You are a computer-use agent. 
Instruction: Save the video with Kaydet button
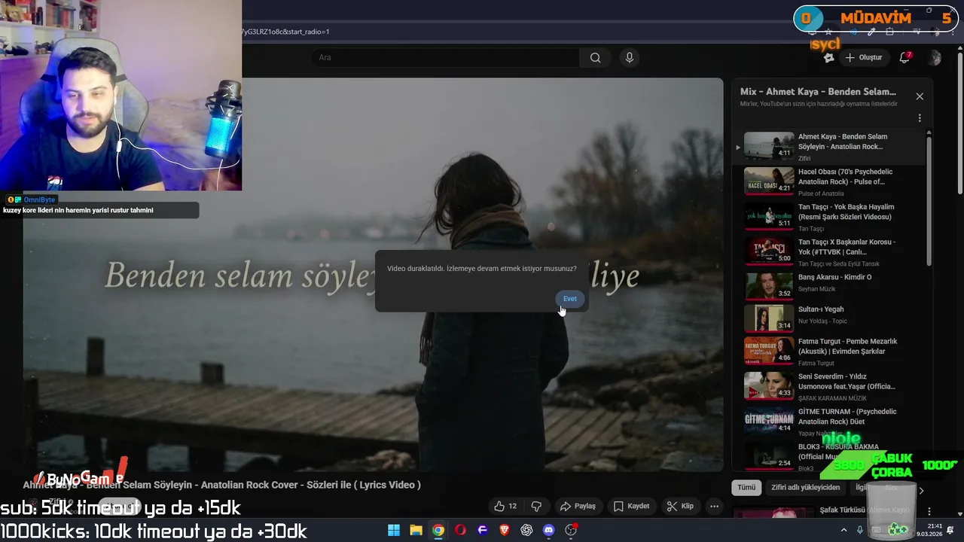click(631, 506)
